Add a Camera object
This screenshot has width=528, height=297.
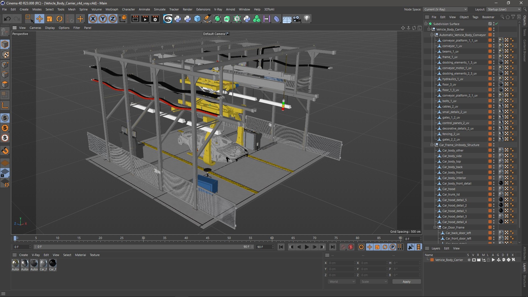coord(297,19)
